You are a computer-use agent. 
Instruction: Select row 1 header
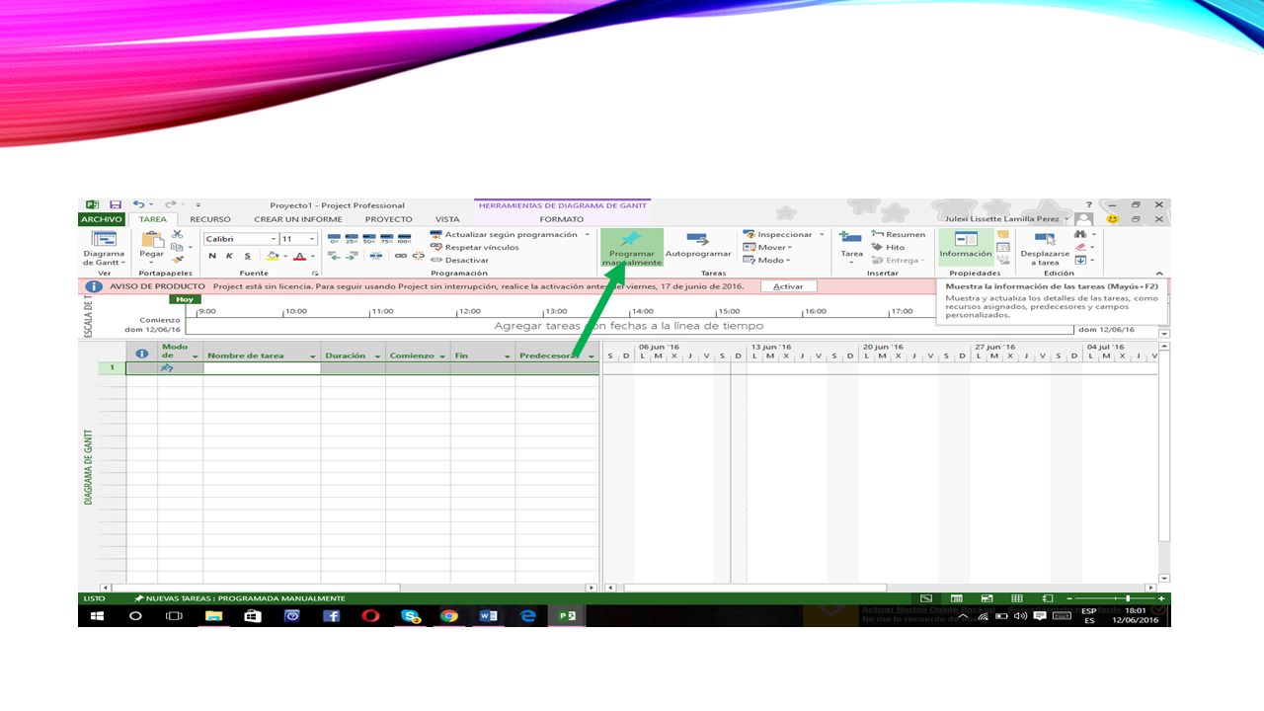click(x=112, y=368)
